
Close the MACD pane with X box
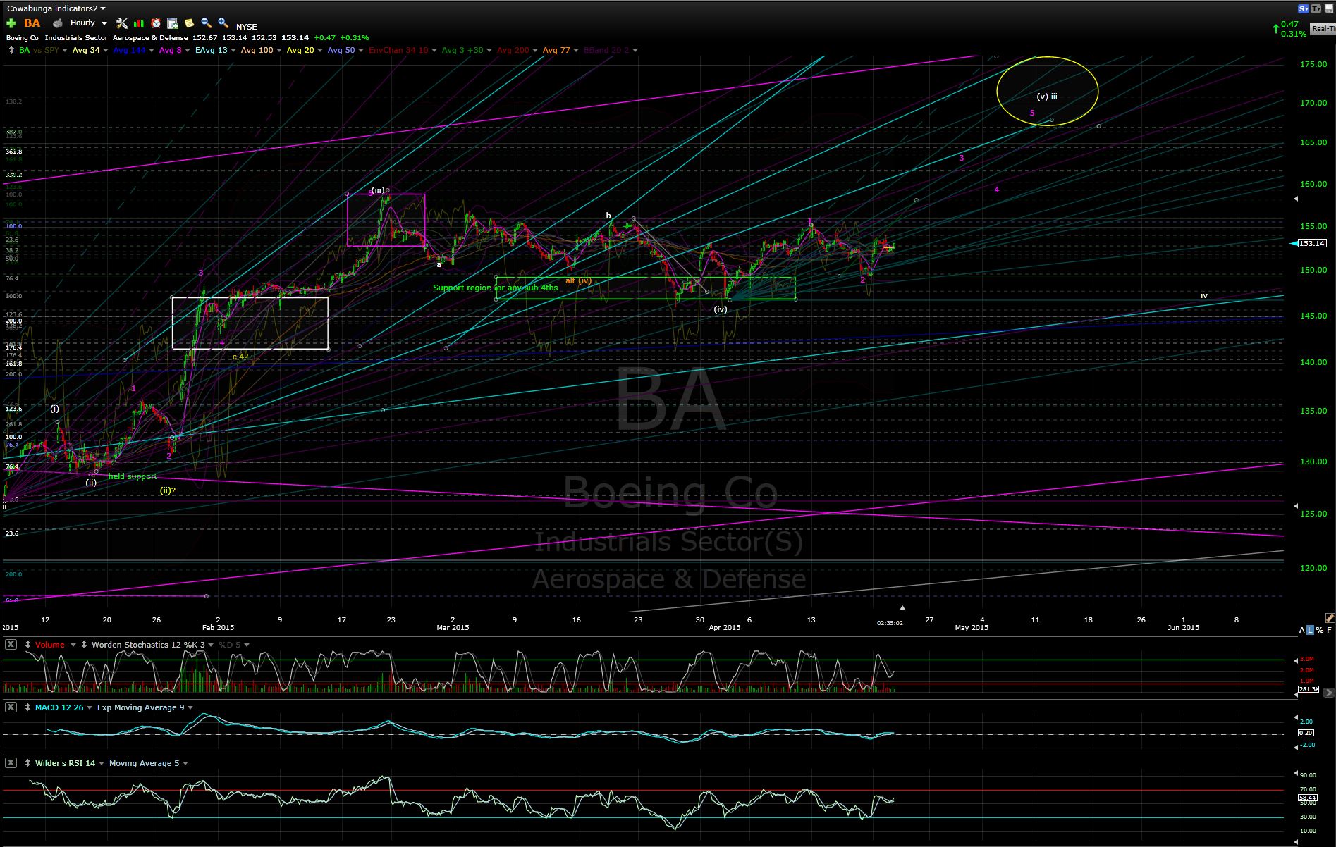point(11,707)
